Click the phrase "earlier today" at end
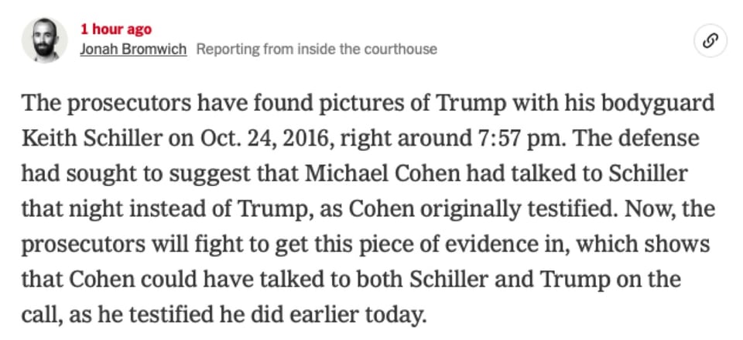 pyautogui.click(x=391, y=314)
